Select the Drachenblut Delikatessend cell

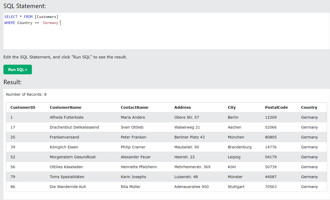tap(74, 127)
